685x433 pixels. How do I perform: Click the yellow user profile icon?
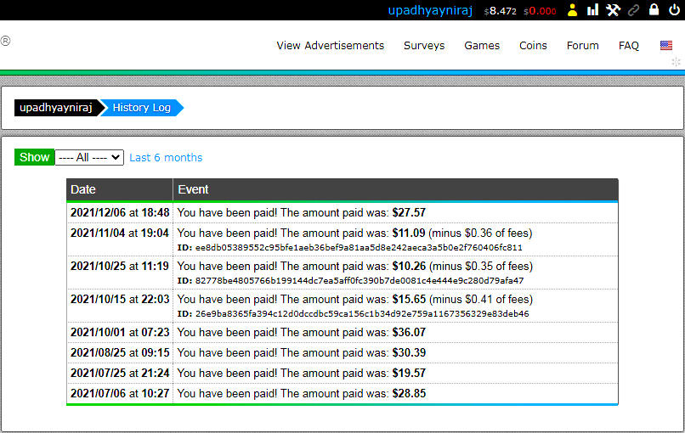pos(573,10)
